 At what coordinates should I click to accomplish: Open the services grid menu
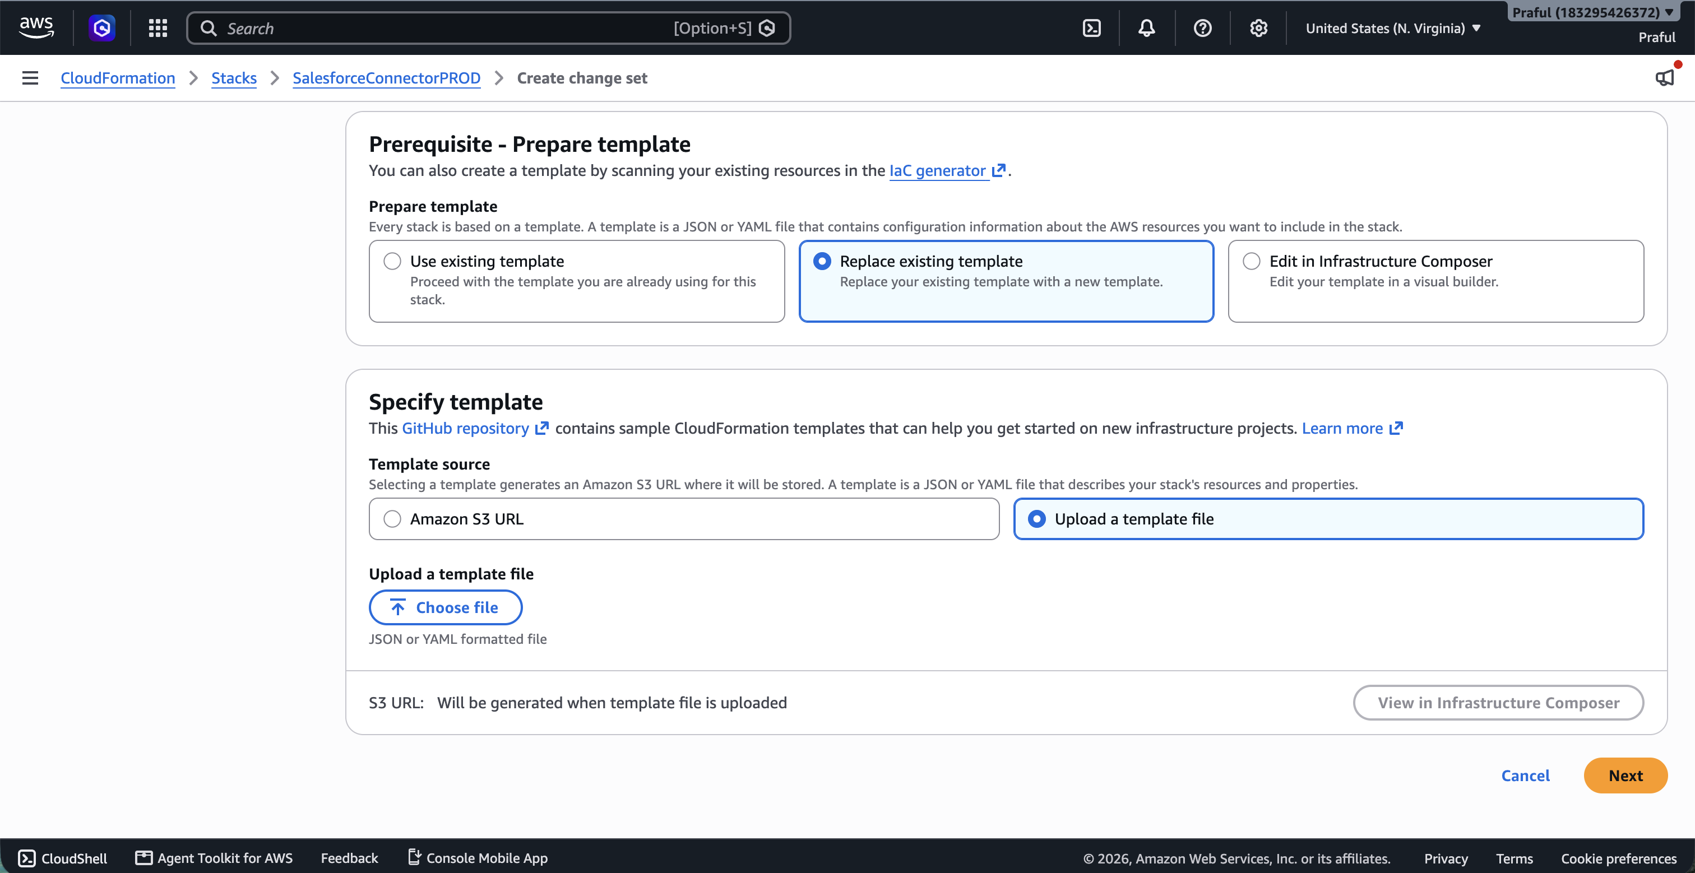[158, 27]
